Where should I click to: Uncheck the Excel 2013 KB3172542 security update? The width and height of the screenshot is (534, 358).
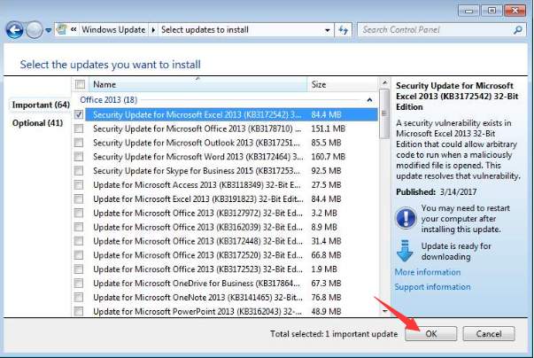click(x=79, y=114)
